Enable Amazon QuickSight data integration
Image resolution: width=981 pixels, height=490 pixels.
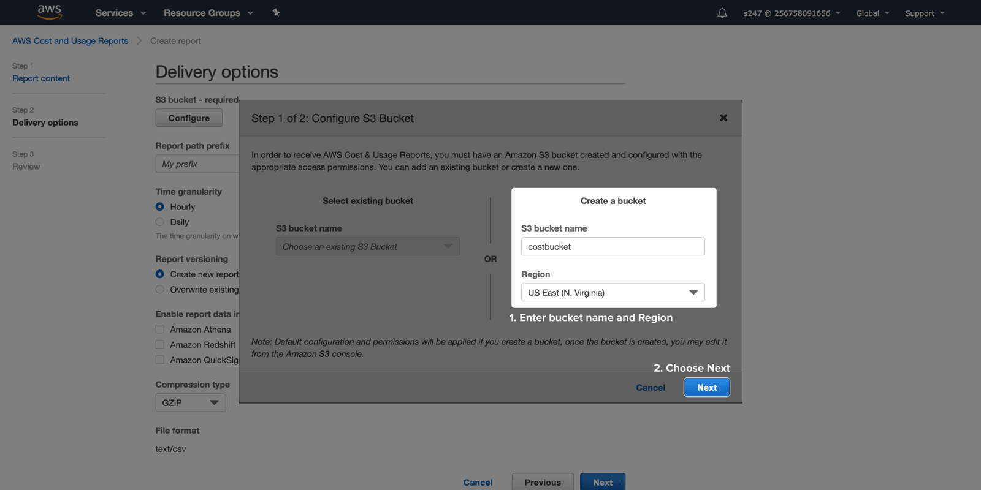click(x=159, y=360)
